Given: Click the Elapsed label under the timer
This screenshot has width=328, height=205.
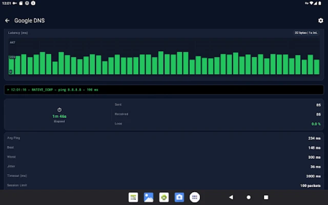Looking at the screenshot, I should [59, 121].
